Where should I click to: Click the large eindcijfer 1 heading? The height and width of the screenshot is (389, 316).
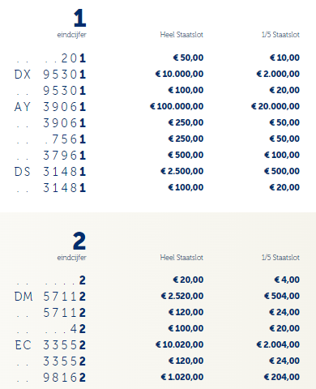click(80, 18)
